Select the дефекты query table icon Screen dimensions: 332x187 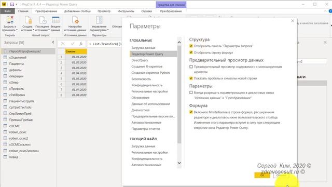(5, 70)
